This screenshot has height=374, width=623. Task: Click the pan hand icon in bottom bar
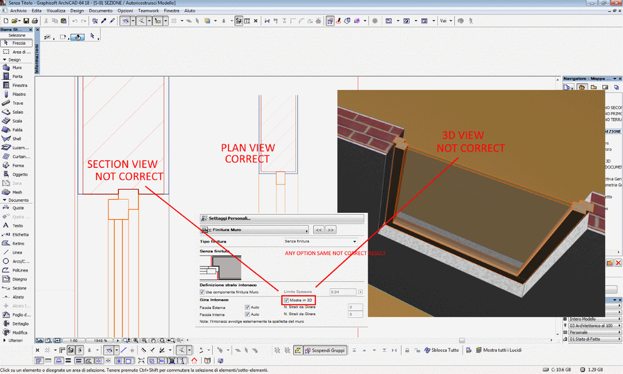(x=154, y=341)
